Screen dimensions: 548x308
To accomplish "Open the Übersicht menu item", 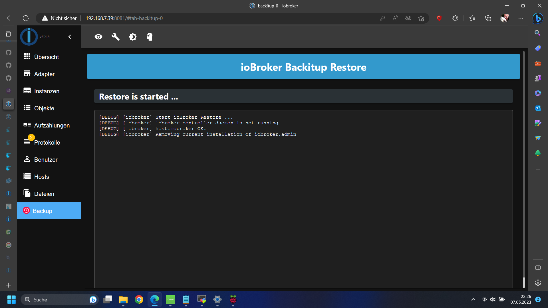I will point(49,57).
